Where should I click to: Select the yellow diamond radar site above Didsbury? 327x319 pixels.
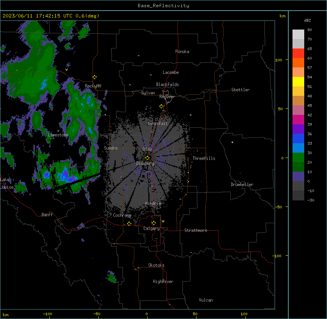click(147, 158)
